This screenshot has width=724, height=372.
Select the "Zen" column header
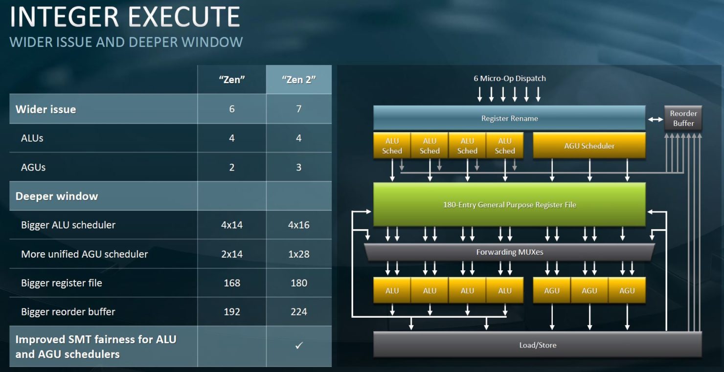tap(232, 80)
